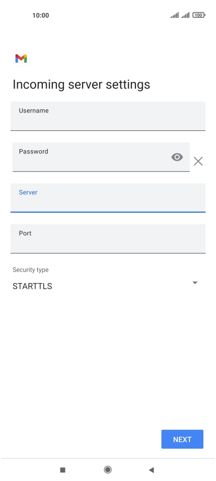Tap the Gmail logo icon
This screenshot has width=216, height=481.
(x=21, y=58)
